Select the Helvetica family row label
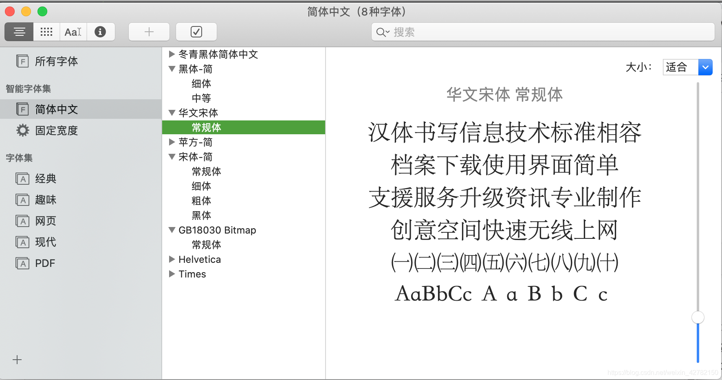The image size is (722, 380). point(200,259)
